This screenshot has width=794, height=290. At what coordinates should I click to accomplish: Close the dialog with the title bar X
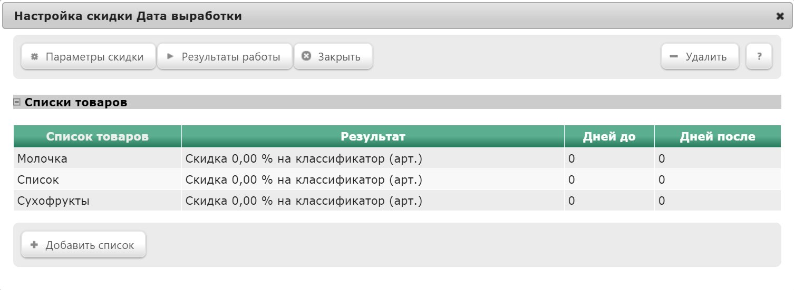pyautogui.click(x=780, y=16)
